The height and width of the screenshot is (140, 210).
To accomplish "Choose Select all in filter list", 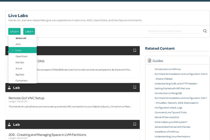I will point(21,38).
